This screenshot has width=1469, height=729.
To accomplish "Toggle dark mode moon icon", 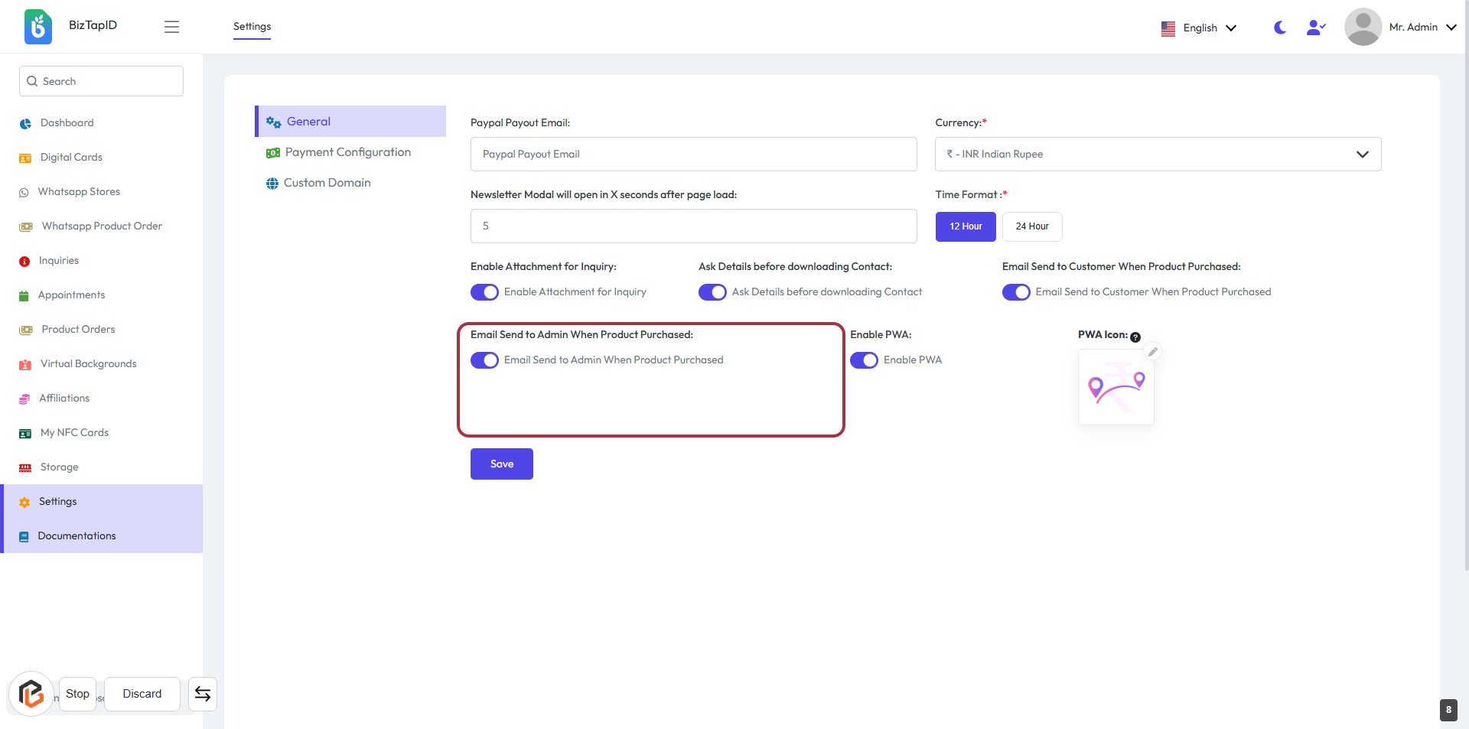I will pos(1279,28).
